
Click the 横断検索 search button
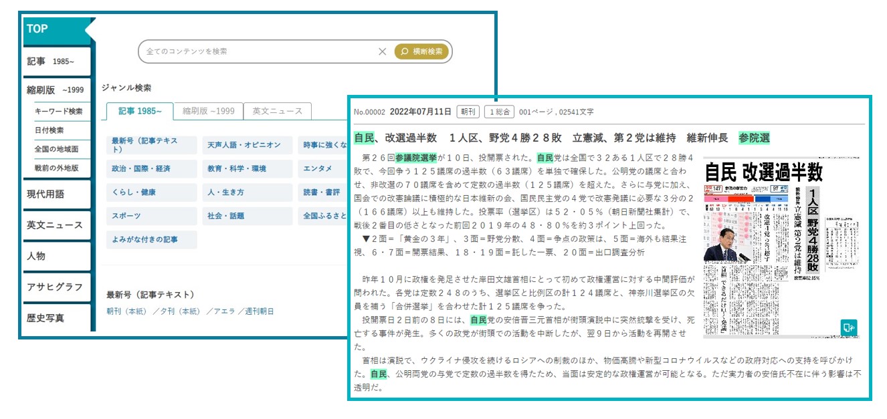[x=421, y=51]
